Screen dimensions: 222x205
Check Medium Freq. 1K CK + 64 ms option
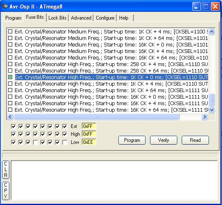[10, 38]
